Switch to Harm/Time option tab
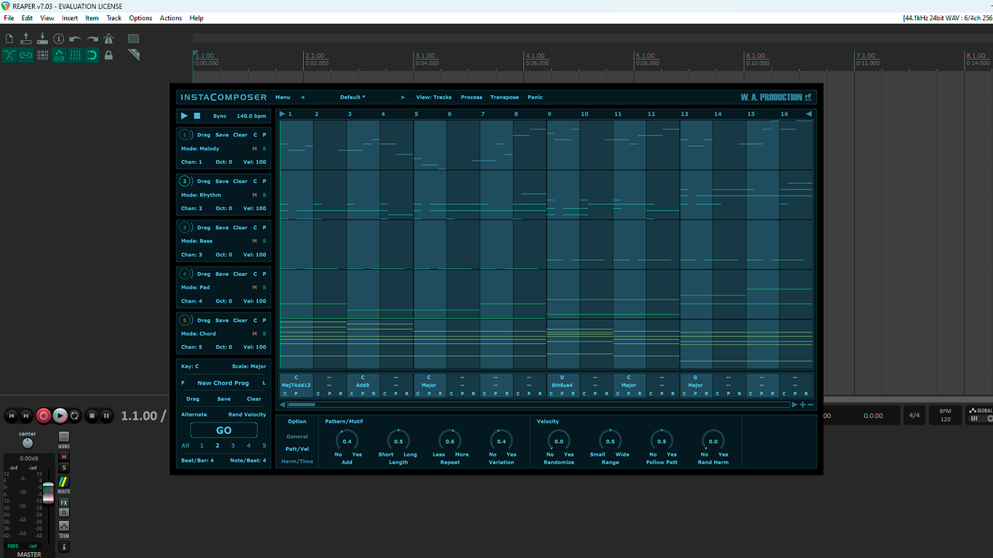 [x=297, y=461]
